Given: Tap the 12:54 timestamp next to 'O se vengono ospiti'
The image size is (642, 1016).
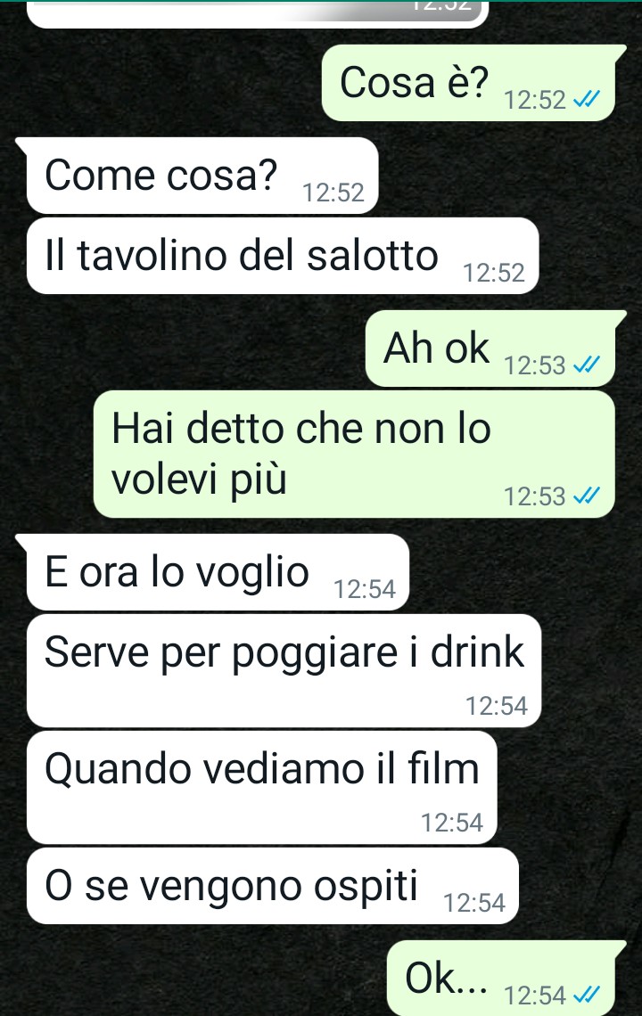Looking at the screenshot, I should point(474,903).
